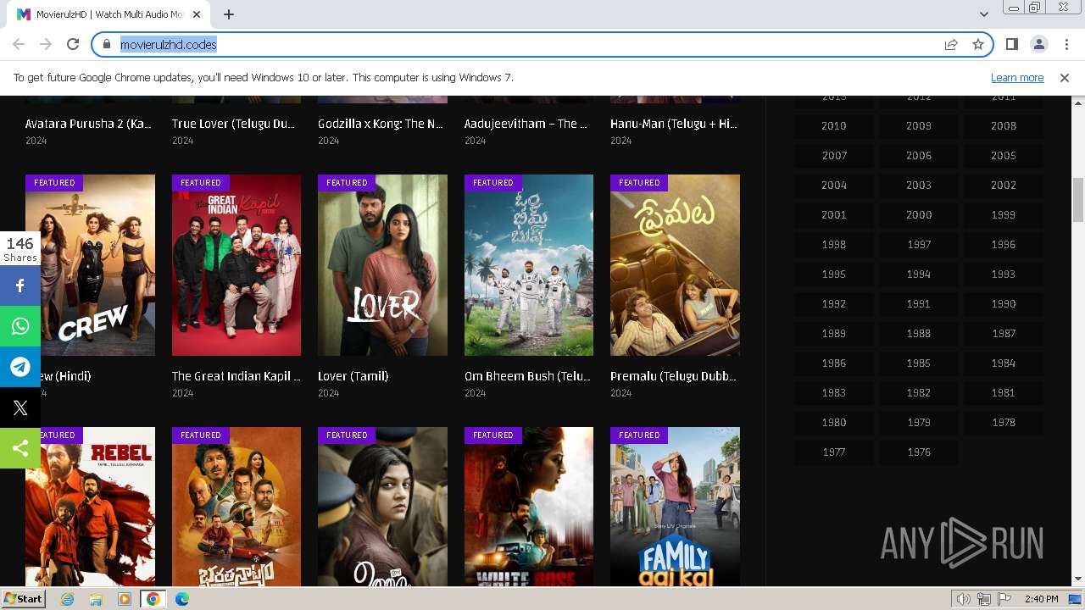Filter by release year 1994

click(919, 274)
